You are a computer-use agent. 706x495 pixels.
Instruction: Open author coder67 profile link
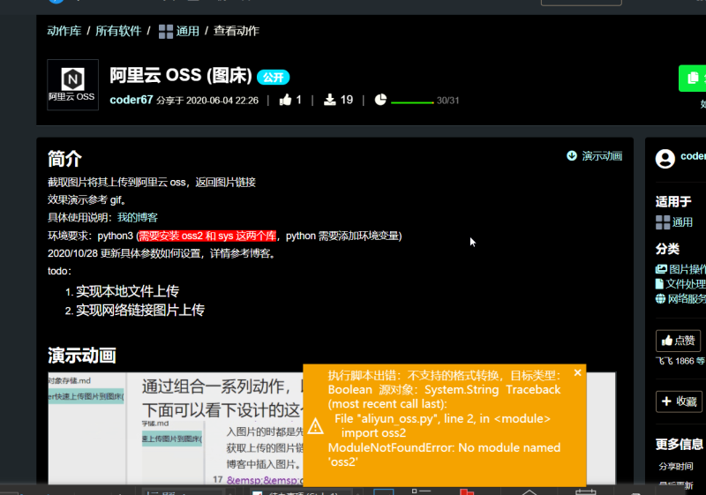pos(131,100)
